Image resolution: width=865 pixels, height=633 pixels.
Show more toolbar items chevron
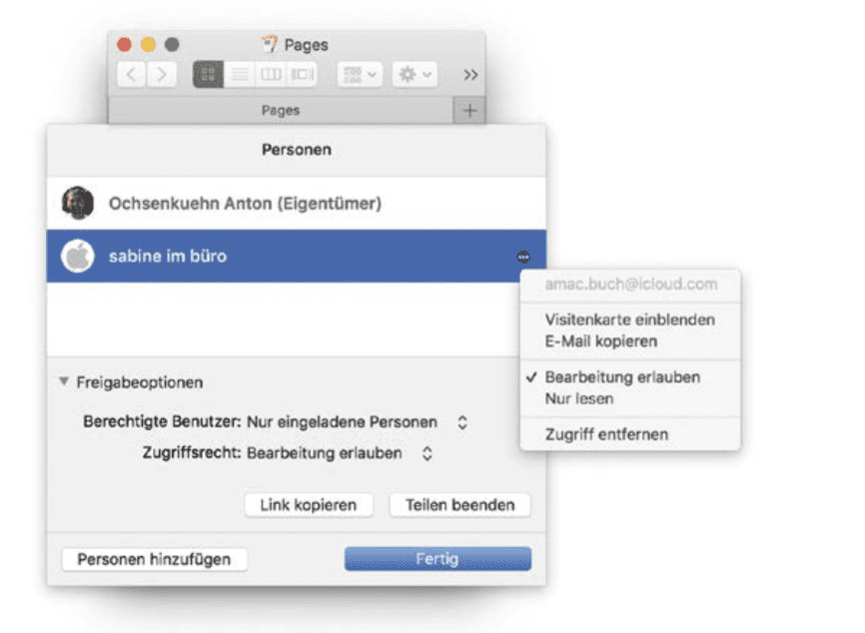point(470,75)
